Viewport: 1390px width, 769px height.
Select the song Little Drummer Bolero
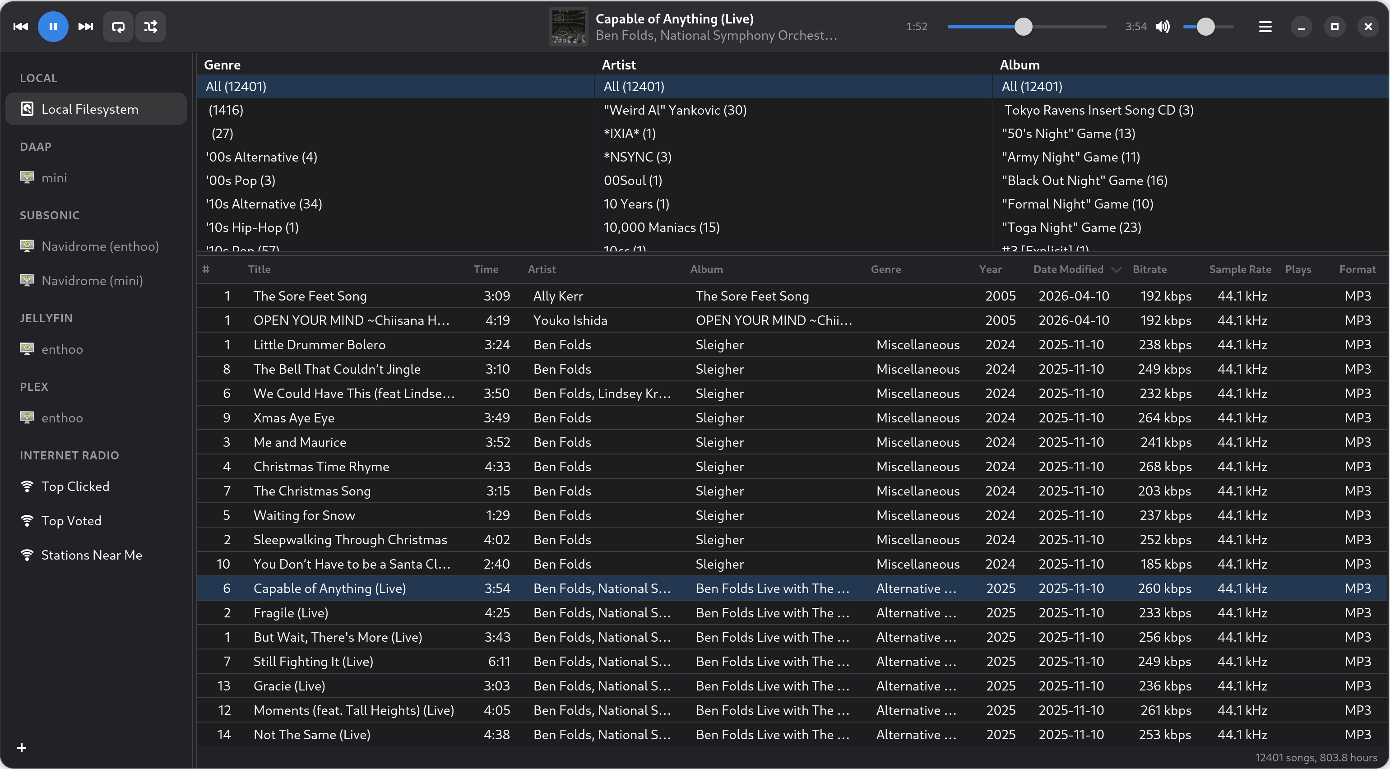(x=792, y=344)
